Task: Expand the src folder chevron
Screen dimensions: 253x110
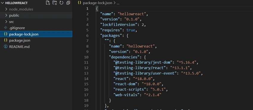Action: (x=6, y=22)
